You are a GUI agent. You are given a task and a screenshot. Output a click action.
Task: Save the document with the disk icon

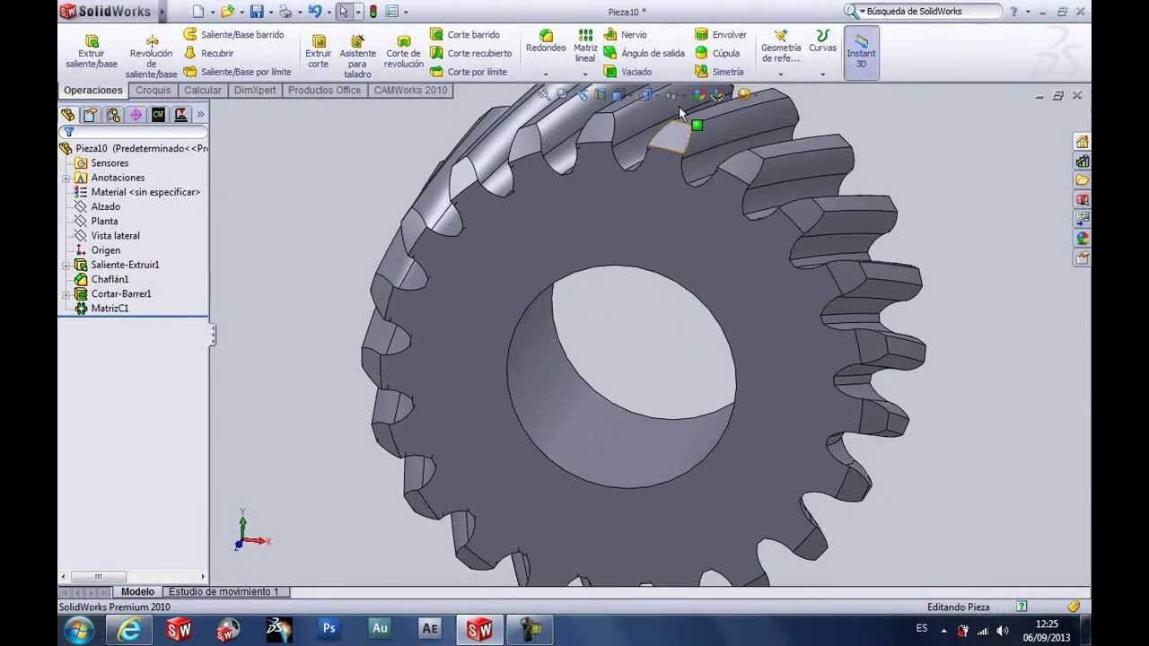(x=257, y=12)
